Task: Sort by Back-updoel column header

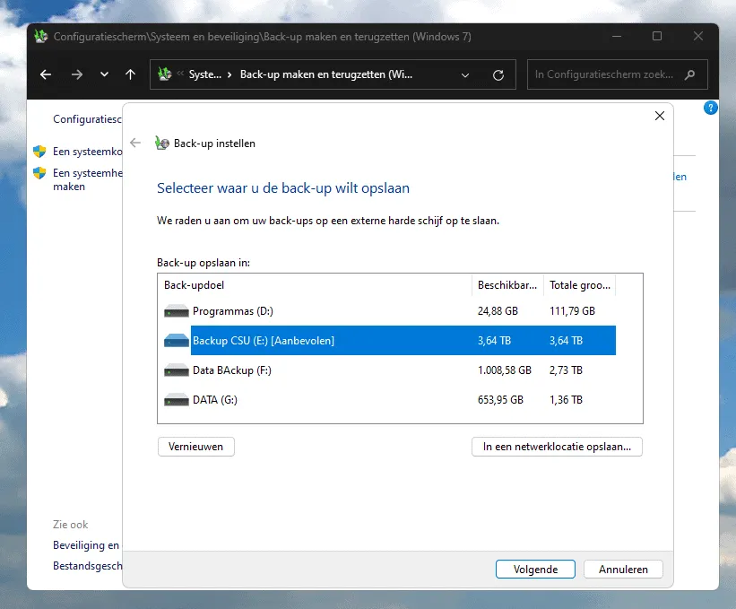Action: coord(314,284)
